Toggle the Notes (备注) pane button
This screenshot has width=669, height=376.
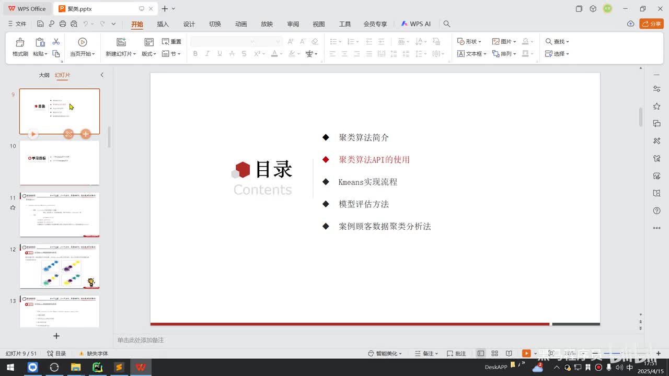pos(426,354)
